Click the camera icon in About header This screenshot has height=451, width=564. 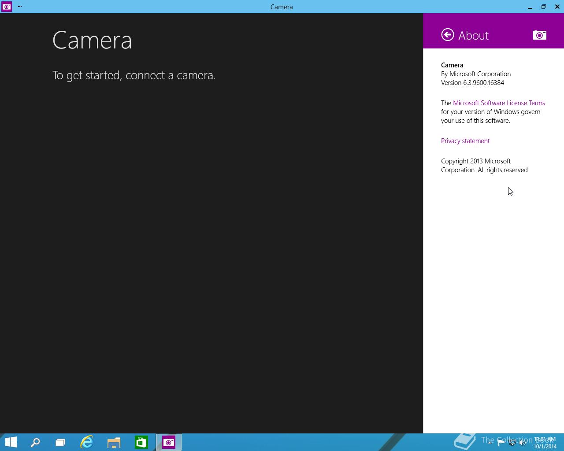tap(540, 35)
